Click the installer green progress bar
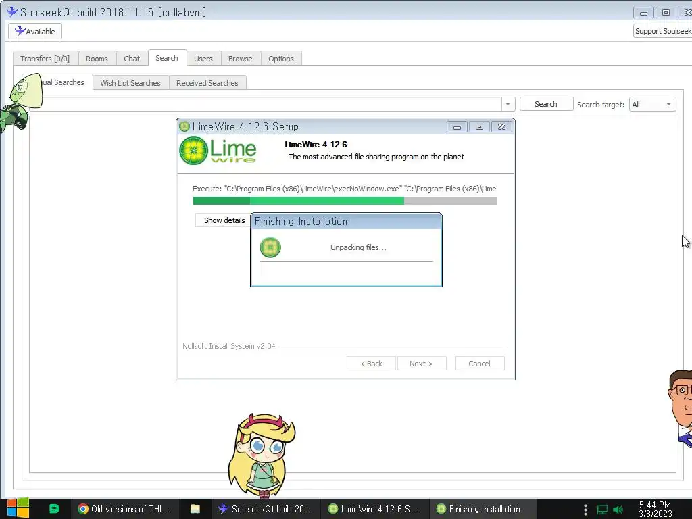 pos(345,201)
